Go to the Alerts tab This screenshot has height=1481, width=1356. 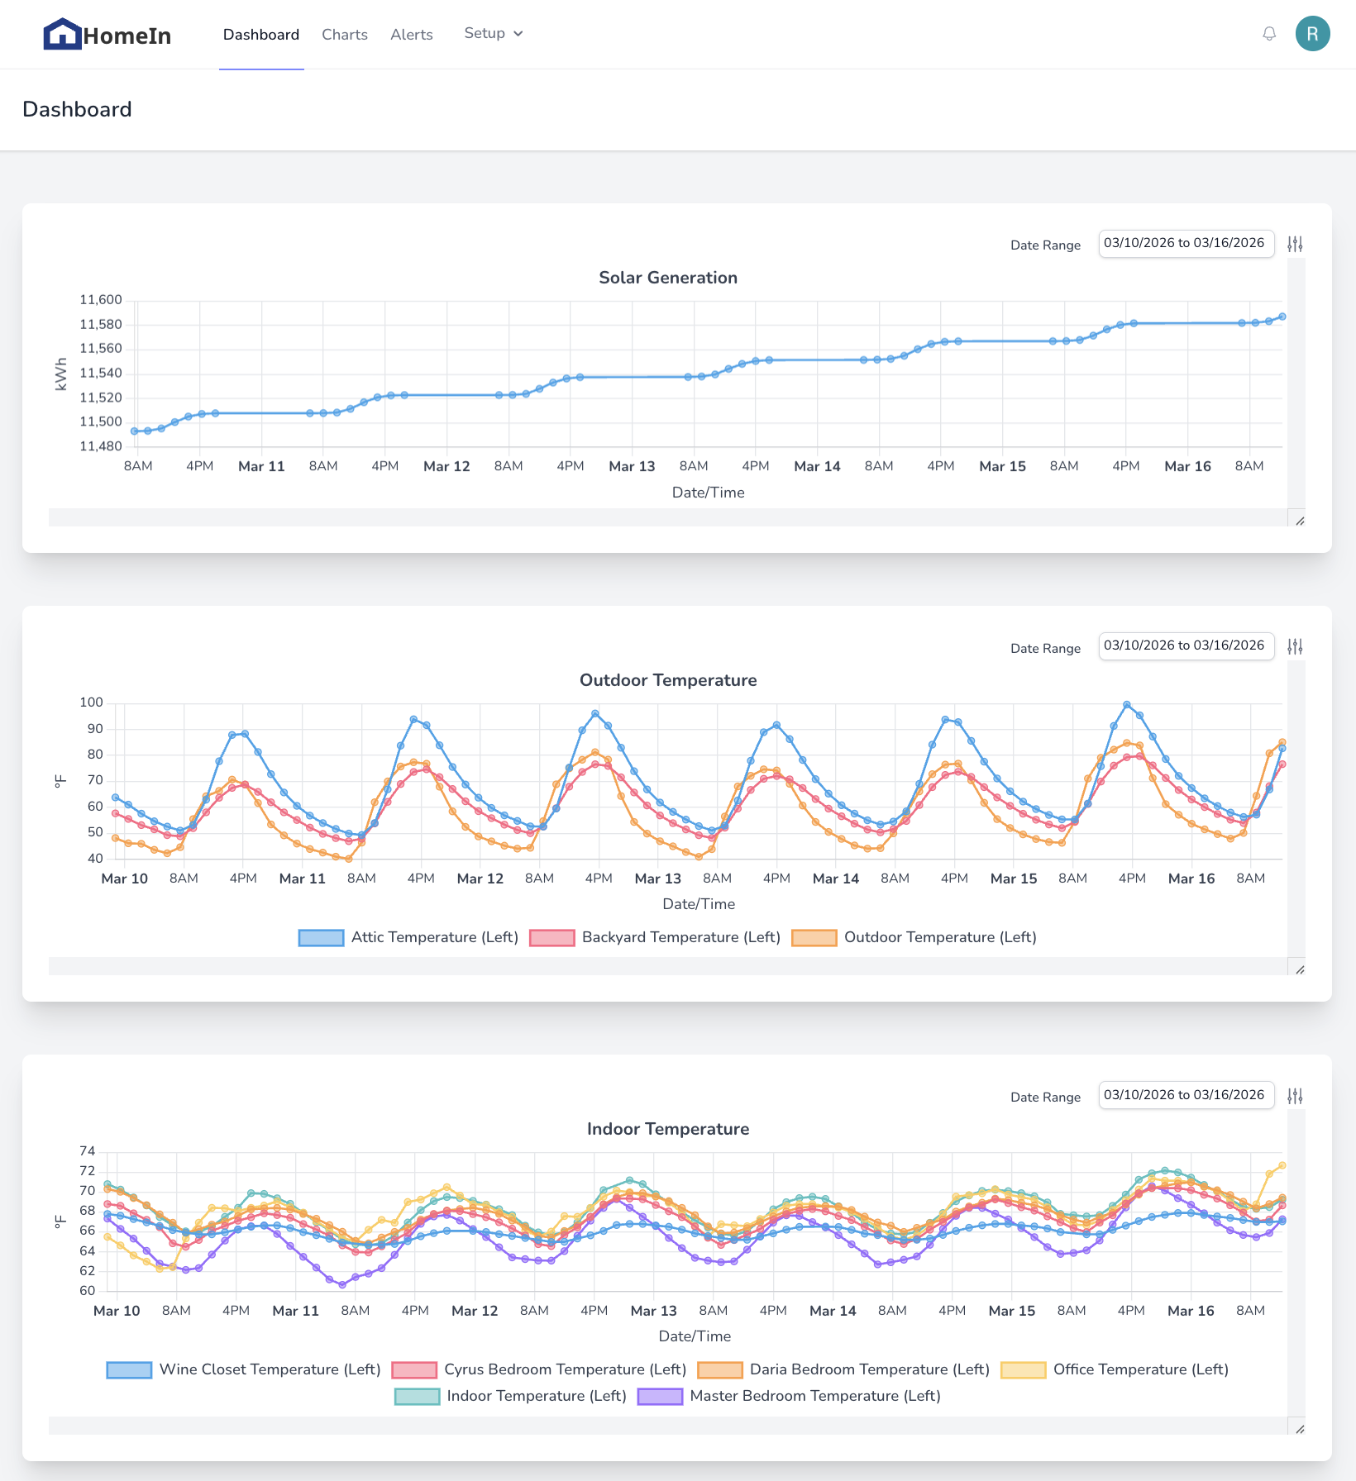click(411, 35)
